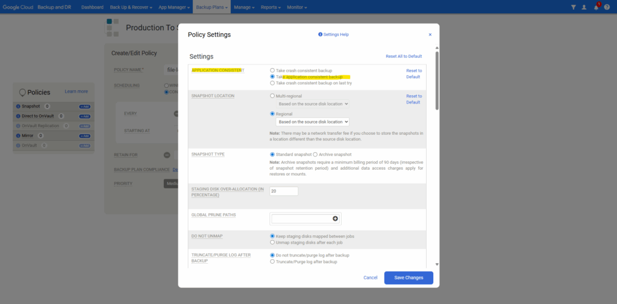Screen dimensions: 617x304
Task: Expand the Manage menu
Action: (x=243, y=7)
